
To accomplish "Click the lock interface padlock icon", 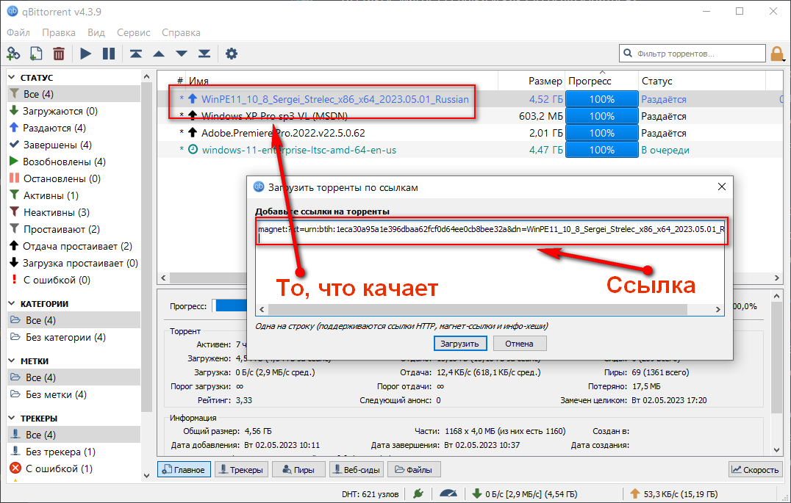I will coord(777,54).
